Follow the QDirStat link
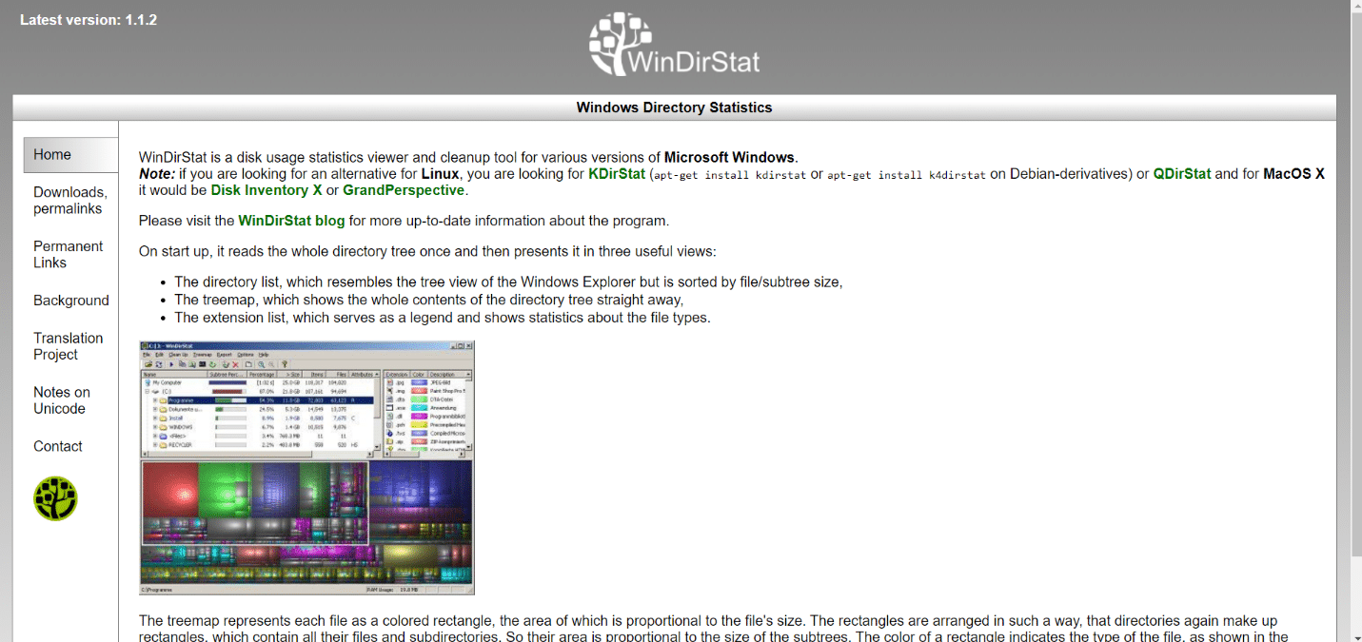The image size is (1362, 642). [1182, 174]
